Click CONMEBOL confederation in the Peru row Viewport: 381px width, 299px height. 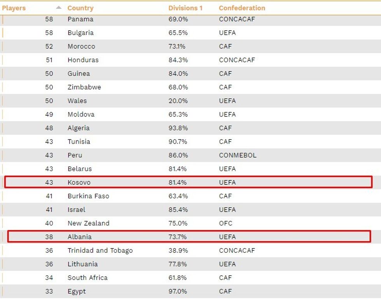238,155
